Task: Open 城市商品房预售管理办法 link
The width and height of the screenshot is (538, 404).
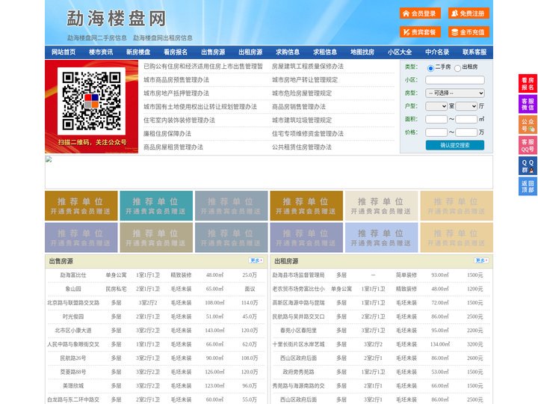Action: pyautogui.click(x=176, y=80)
